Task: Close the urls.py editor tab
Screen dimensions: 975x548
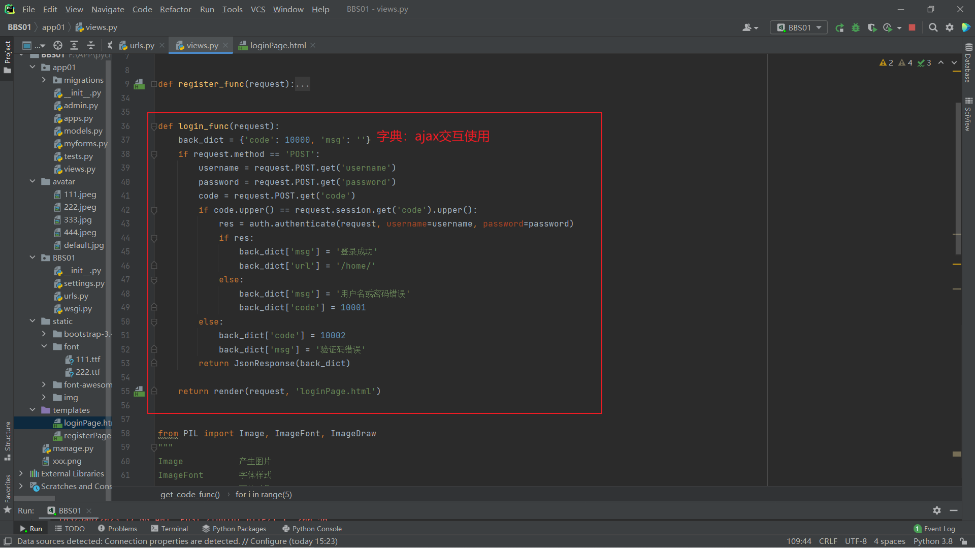Action: pyautogui.click(x=162, y=45)
